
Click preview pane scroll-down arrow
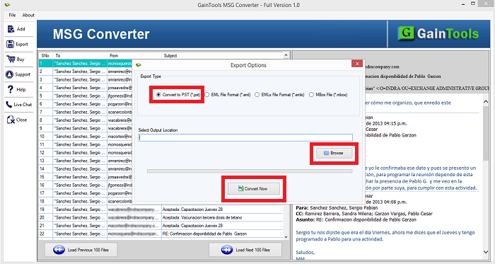[486, 252]
